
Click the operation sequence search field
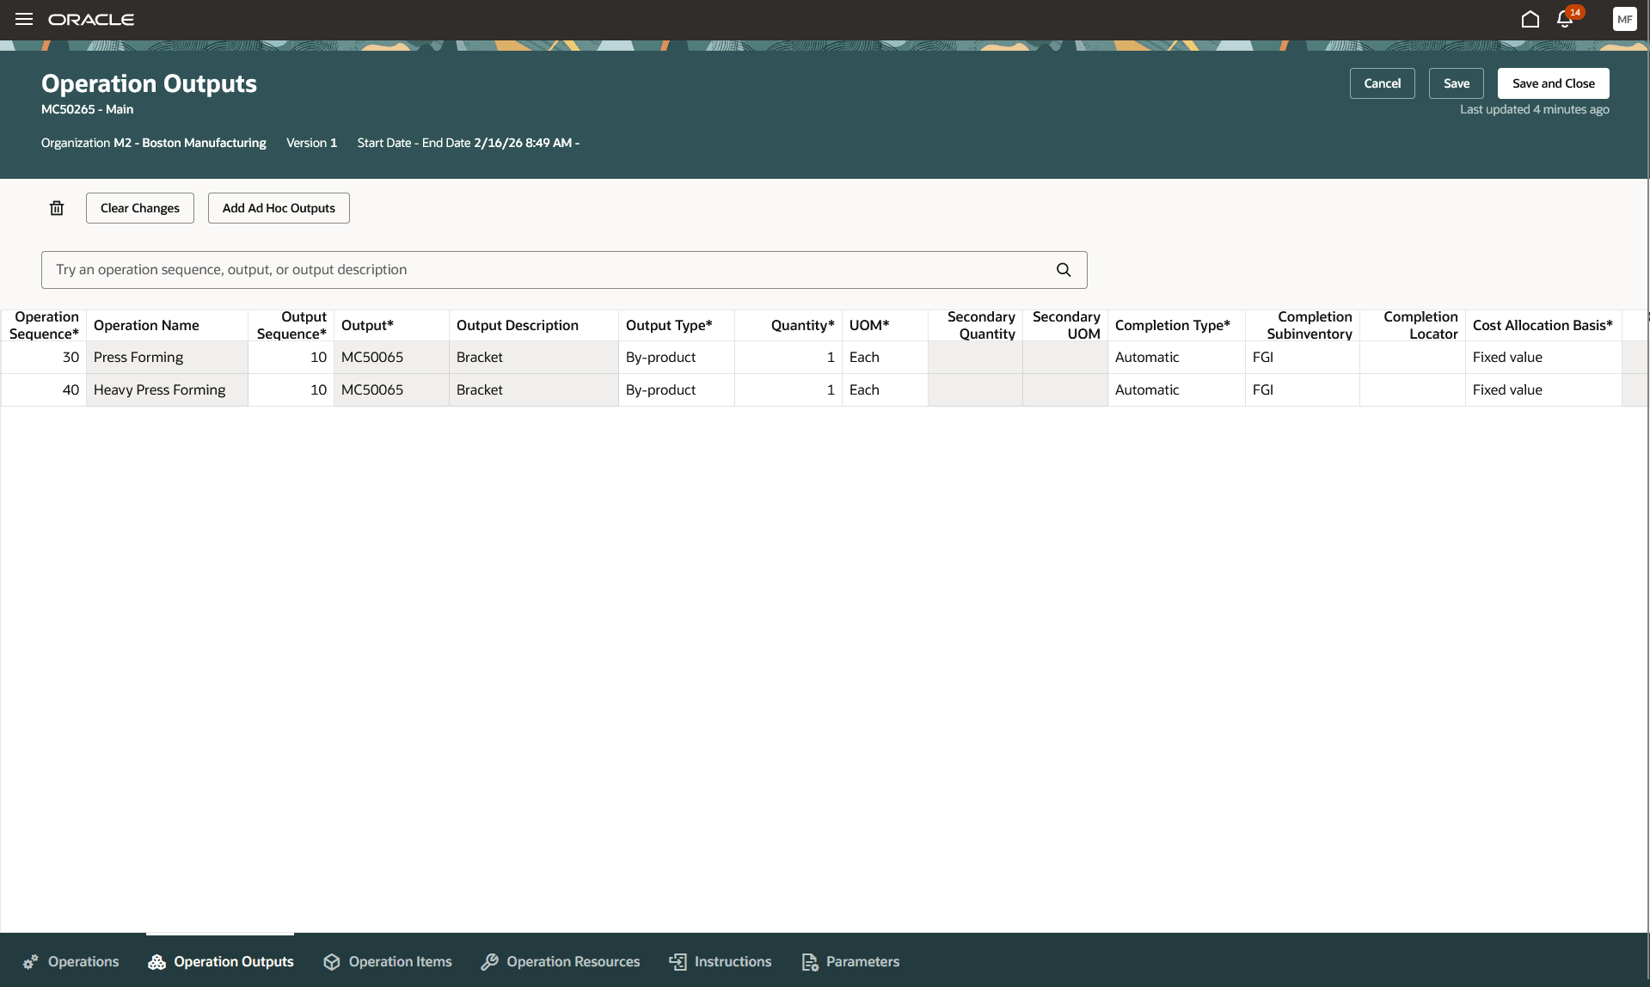pos(516,269)
